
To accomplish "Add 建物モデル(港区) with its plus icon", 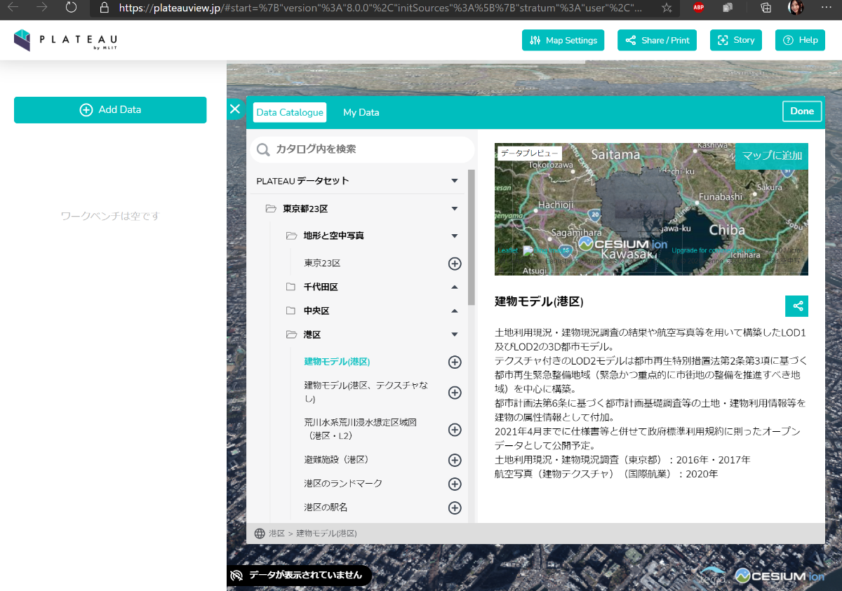I will click(455, 362).
